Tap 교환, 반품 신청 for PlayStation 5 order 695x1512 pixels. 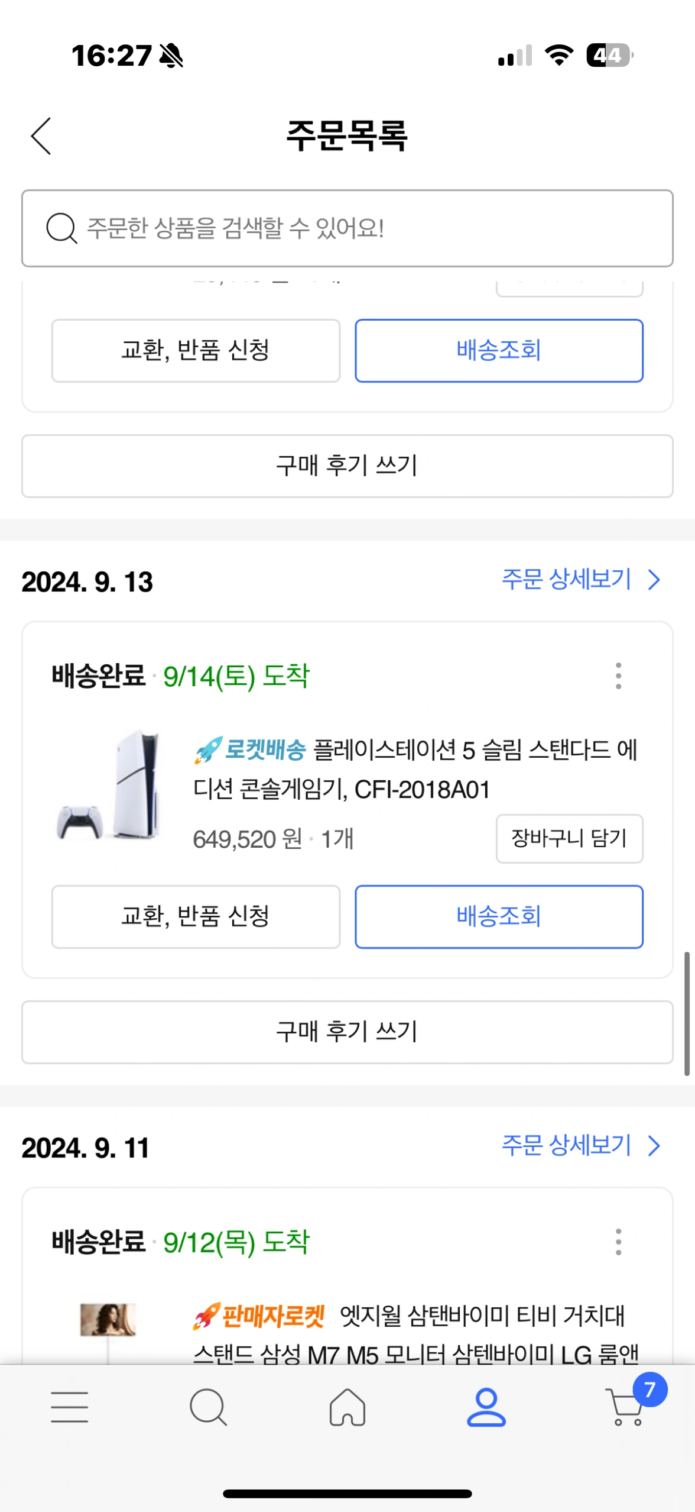196,916
